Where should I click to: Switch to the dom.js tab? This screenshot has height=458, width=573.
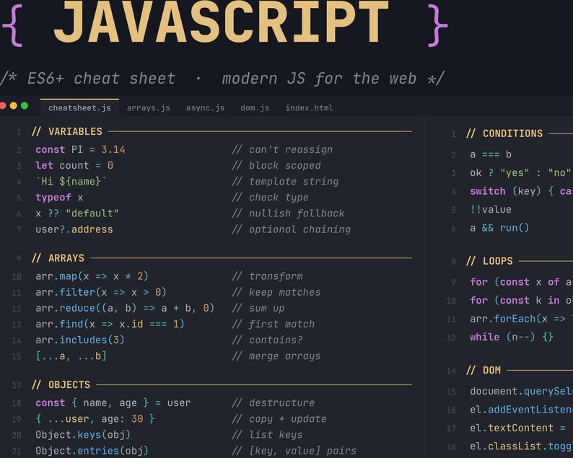click(255, 107)
